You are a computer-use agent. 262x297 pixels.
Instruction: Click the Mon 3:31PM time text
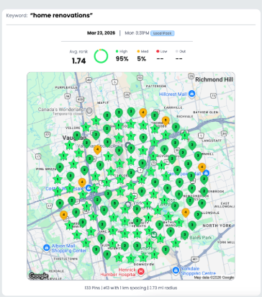(137, 33)
